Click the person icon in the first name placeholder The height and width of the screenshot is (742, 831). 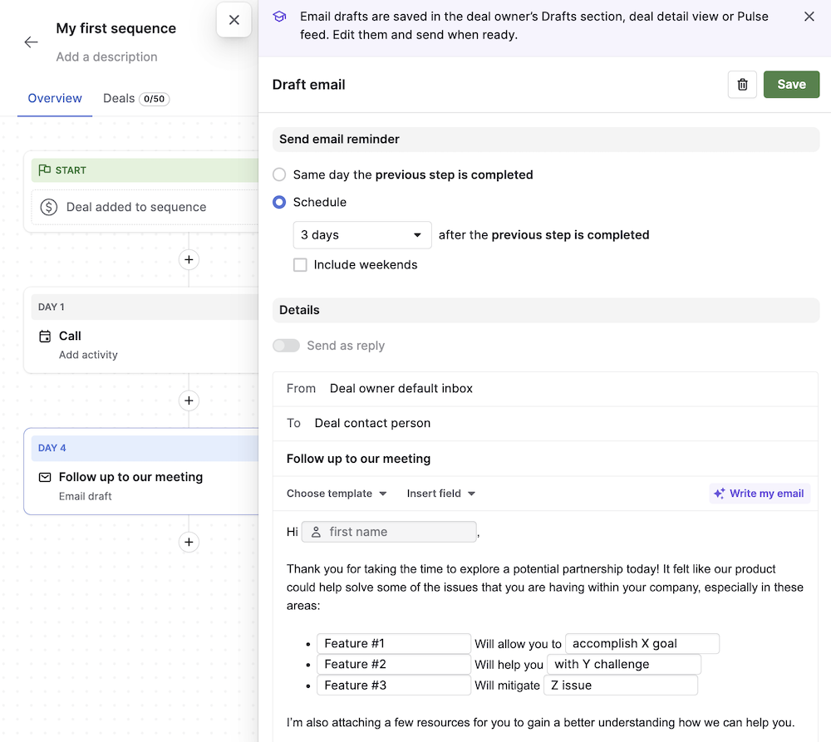coord(315,531)
